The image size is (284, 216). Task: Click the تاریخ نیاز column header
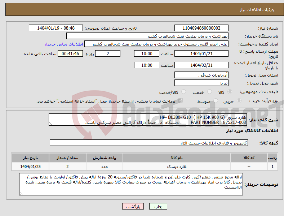coord(30,158)
